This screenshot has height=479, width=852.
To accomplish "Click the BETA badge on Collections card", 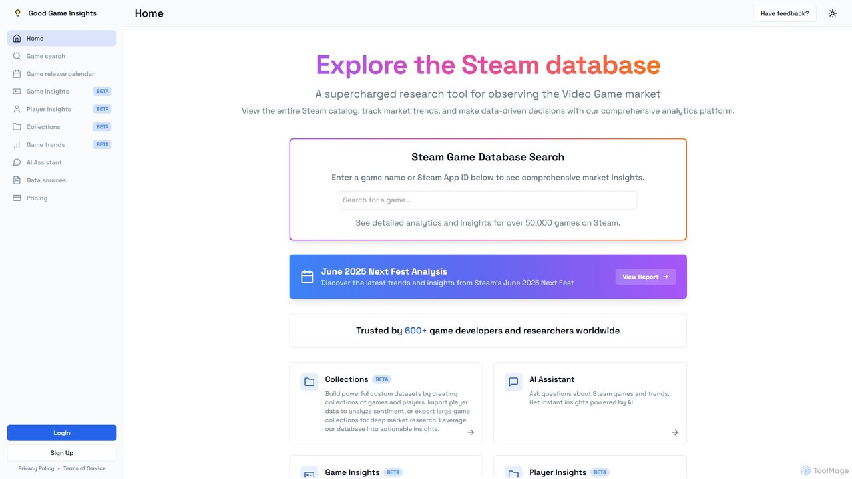I will [382, 379].
